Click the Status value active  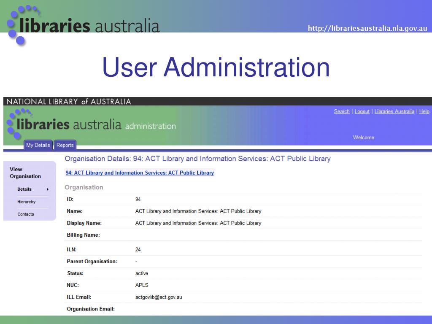coord(142,273)
